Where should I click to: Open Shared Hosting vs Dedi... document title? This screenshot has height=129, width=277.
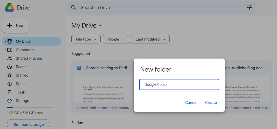pos(108,68)
